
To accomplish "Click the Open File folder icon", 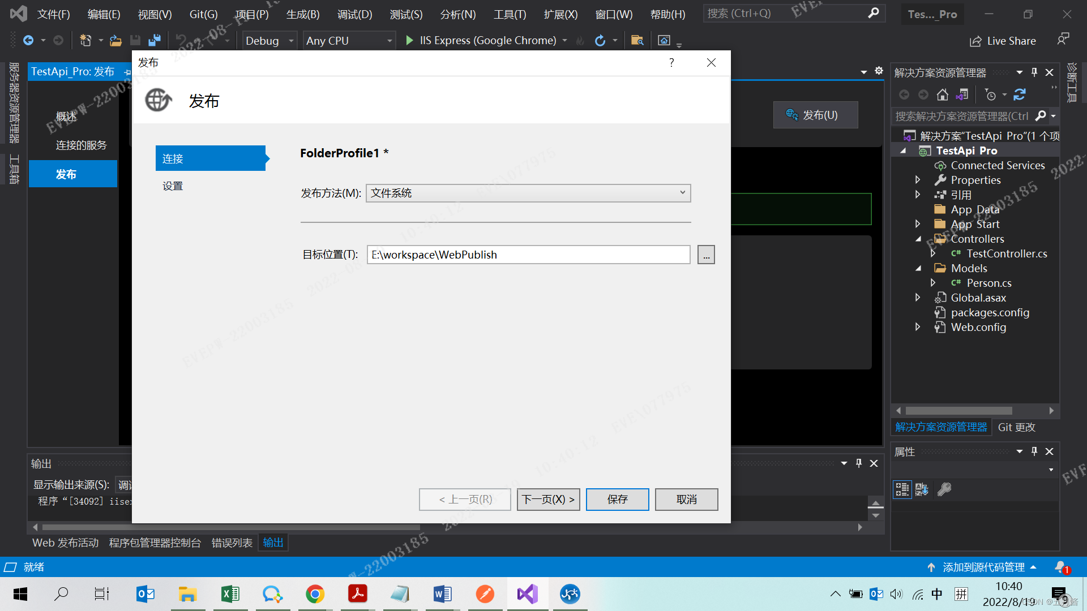I will click(115, 40).
